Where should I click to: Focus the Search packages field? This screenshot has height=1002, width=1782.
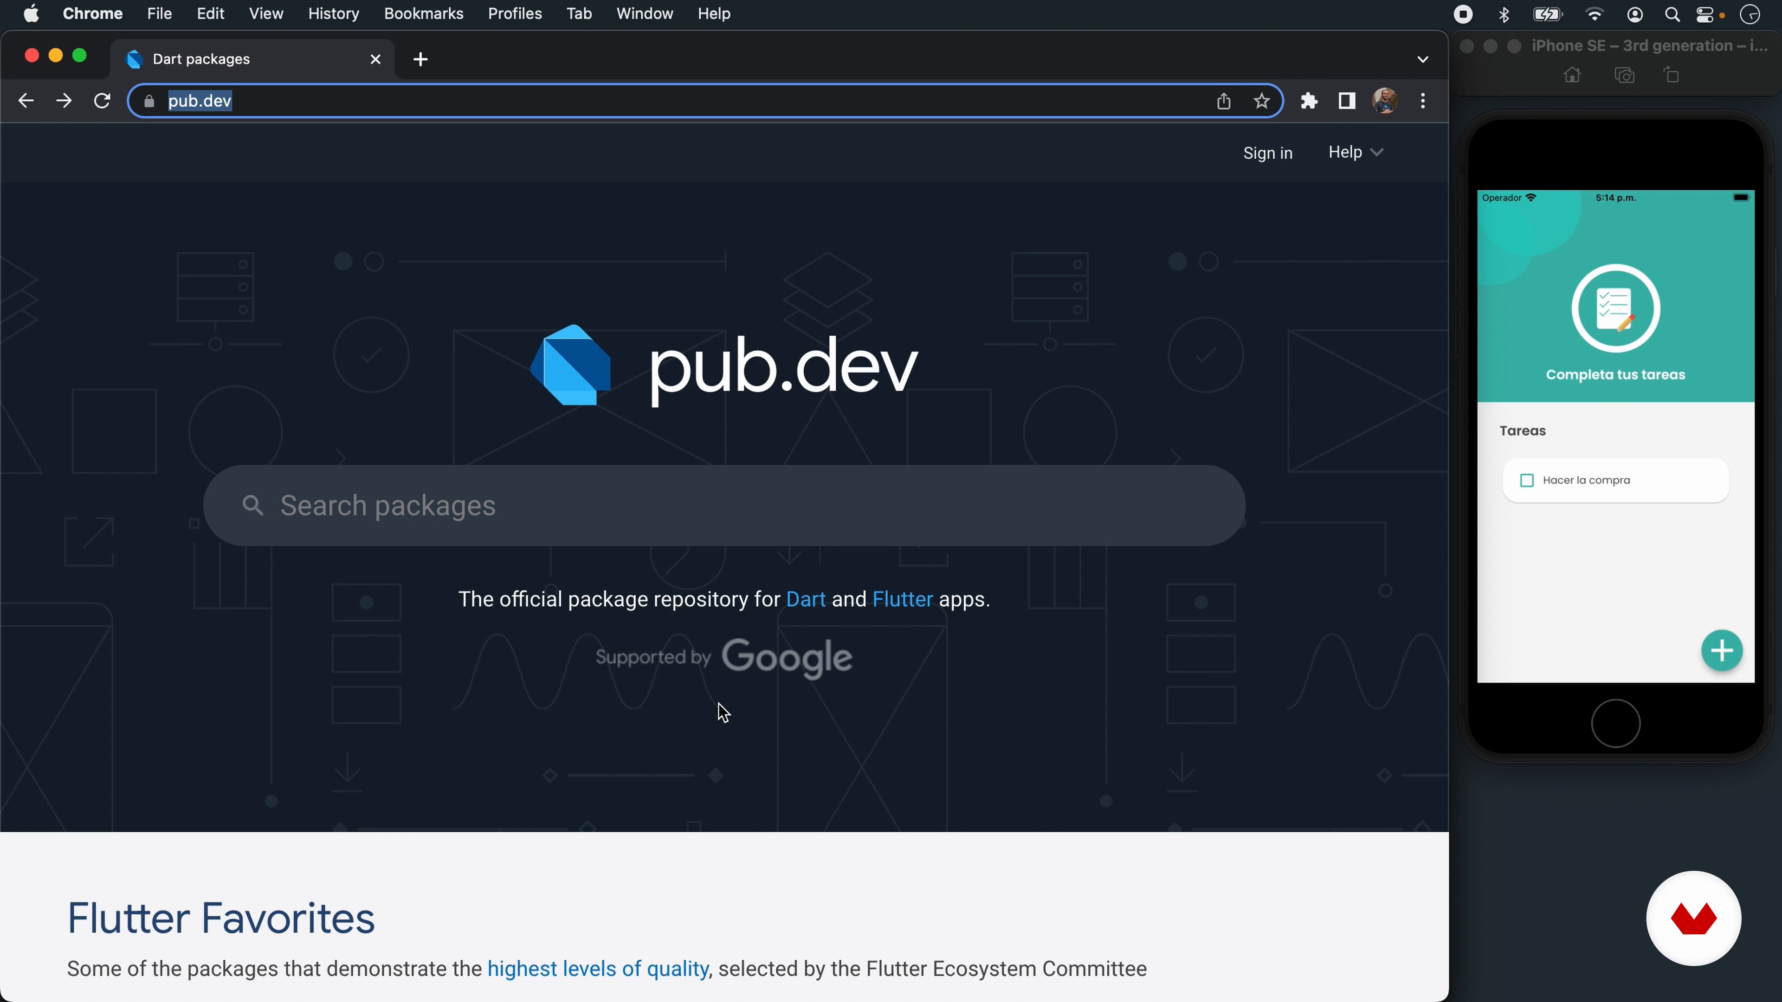(723, 506)
